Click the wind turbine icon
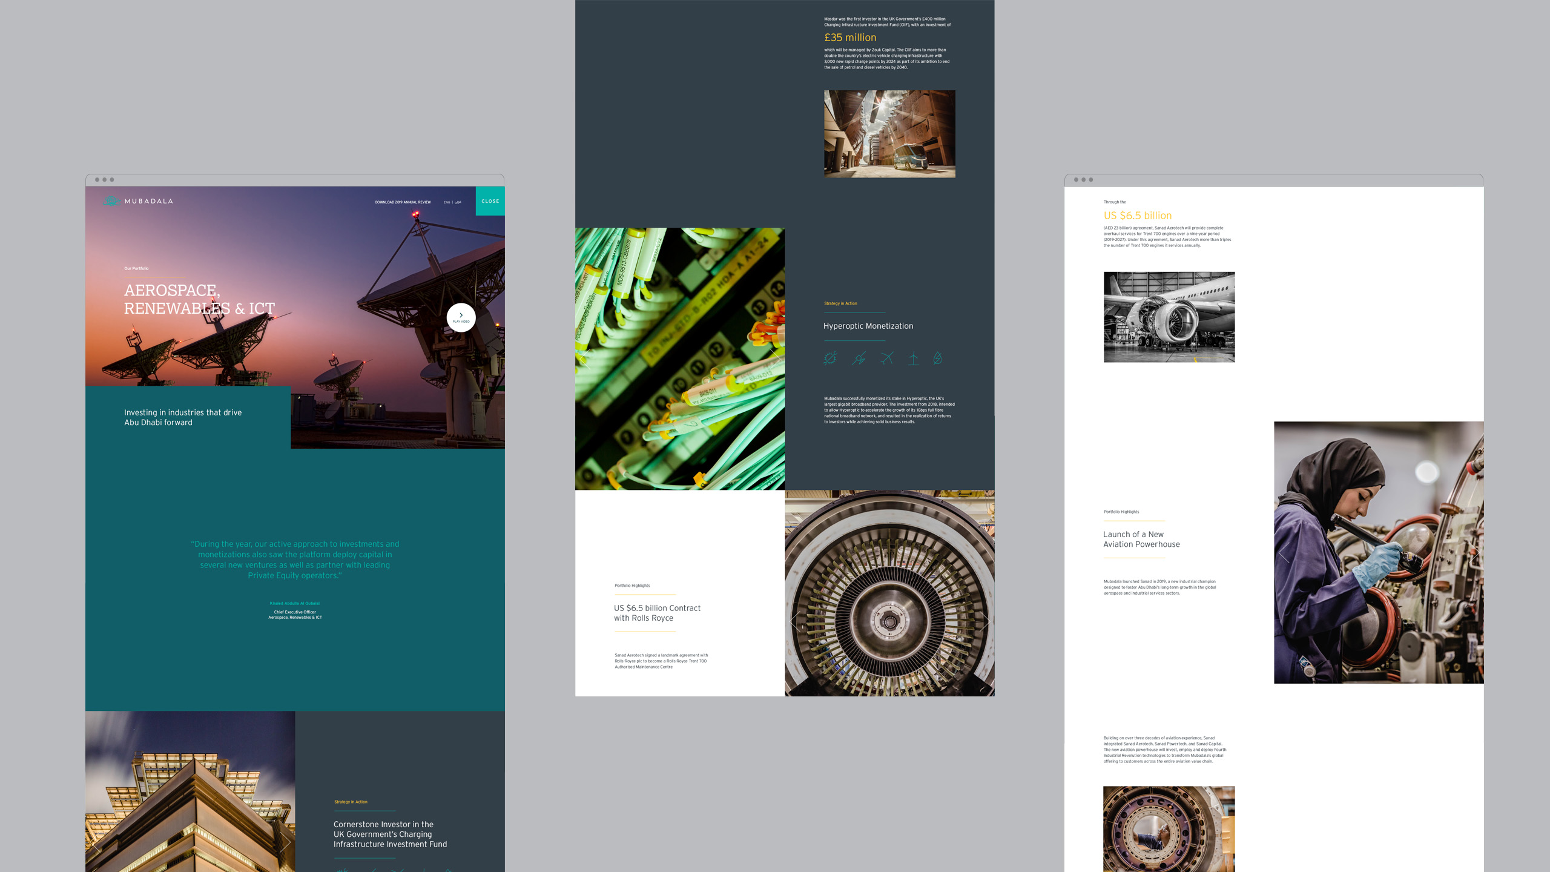This screenshot has width=1550, height=872. pos(913,358)
